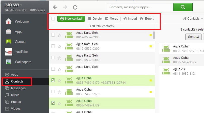Check the first Agus Kartu Seh row

point(53,35)
